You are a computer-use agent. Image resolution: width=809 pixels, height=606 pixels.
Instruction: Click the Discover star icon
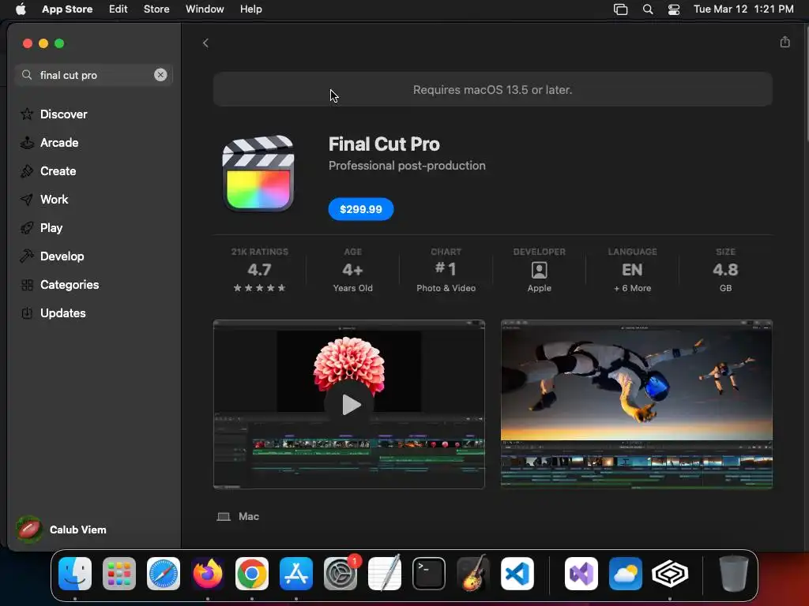[27, 114]
